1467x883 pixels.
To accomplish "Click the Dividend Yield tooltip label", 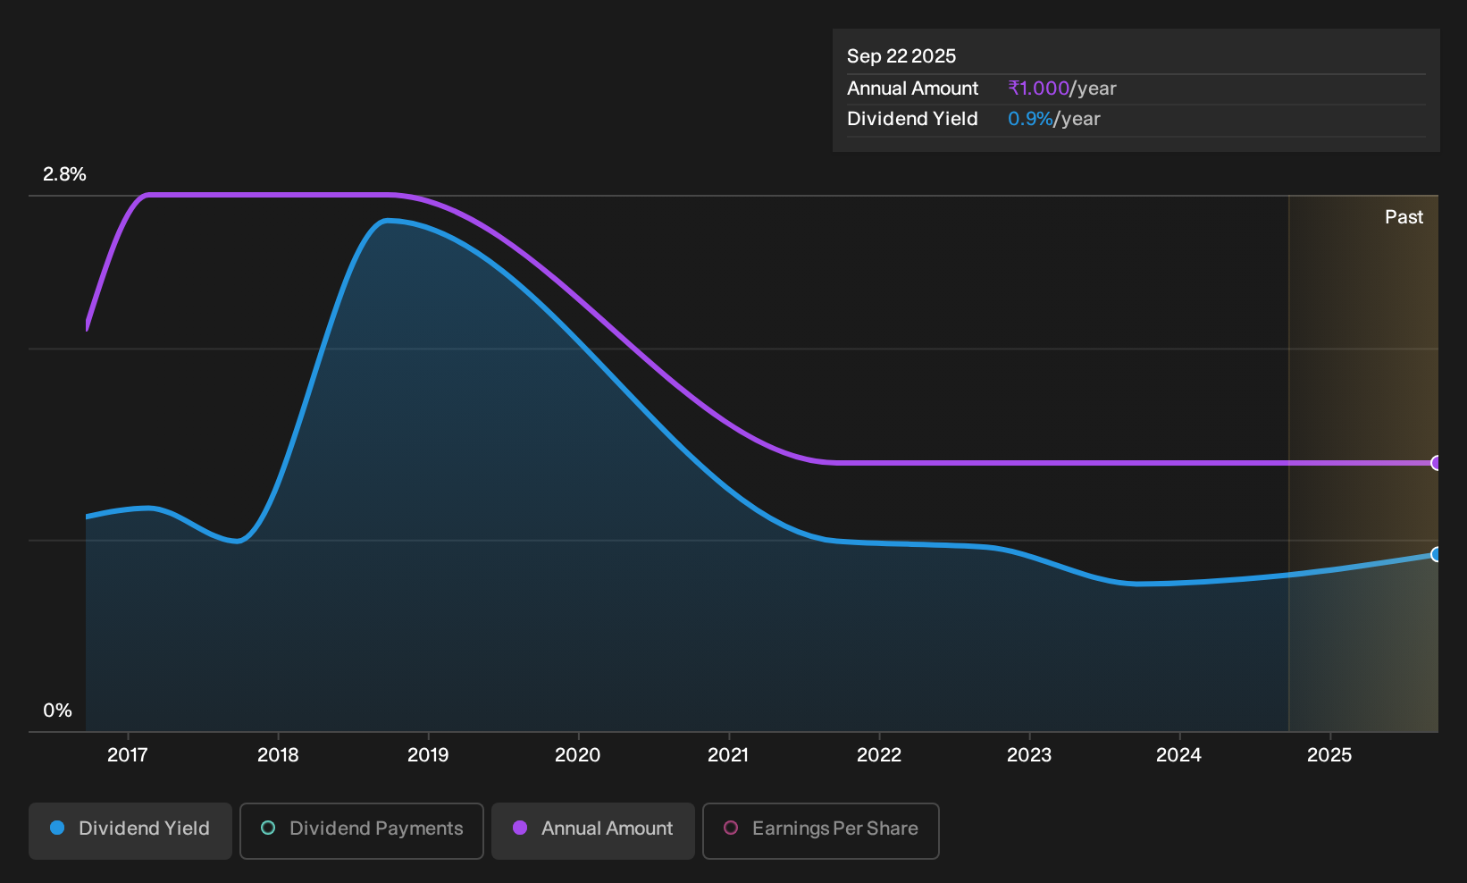I will click(912, 119).
